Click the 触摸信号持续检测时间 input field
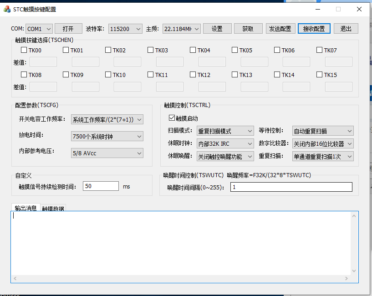 [x=101, y=186]
